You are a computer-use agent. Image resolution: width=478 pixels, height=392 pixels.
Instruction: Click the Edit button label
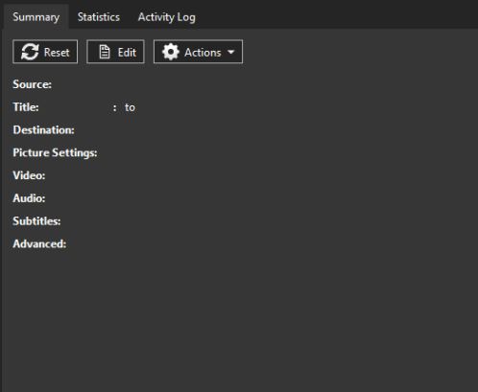pos(127,53)
